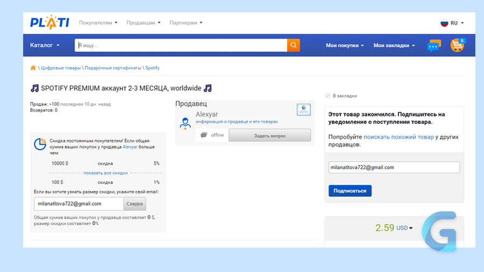Viewport: 484px width, 272px height.
Task: Click the music note icon after title
Action: tap(208, 88)
